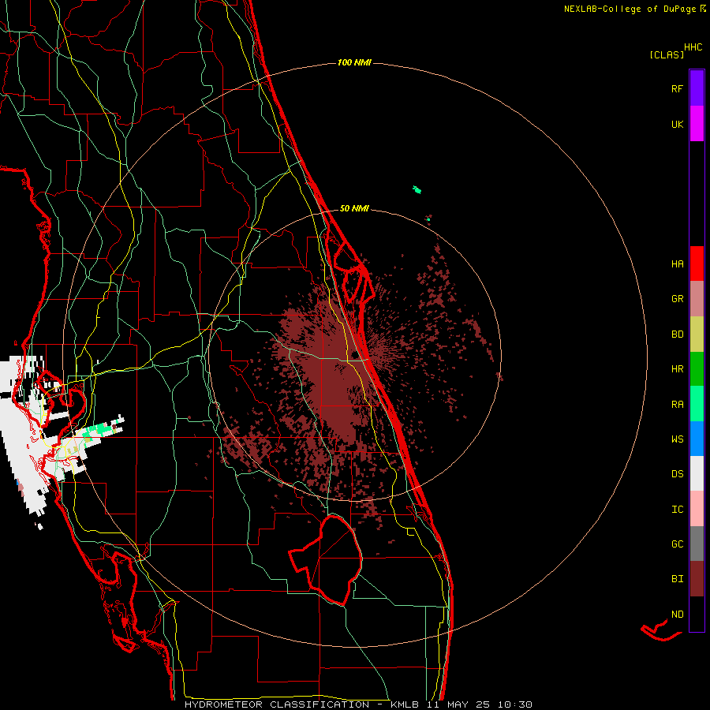Click the GC legend label

coord(677,544)
